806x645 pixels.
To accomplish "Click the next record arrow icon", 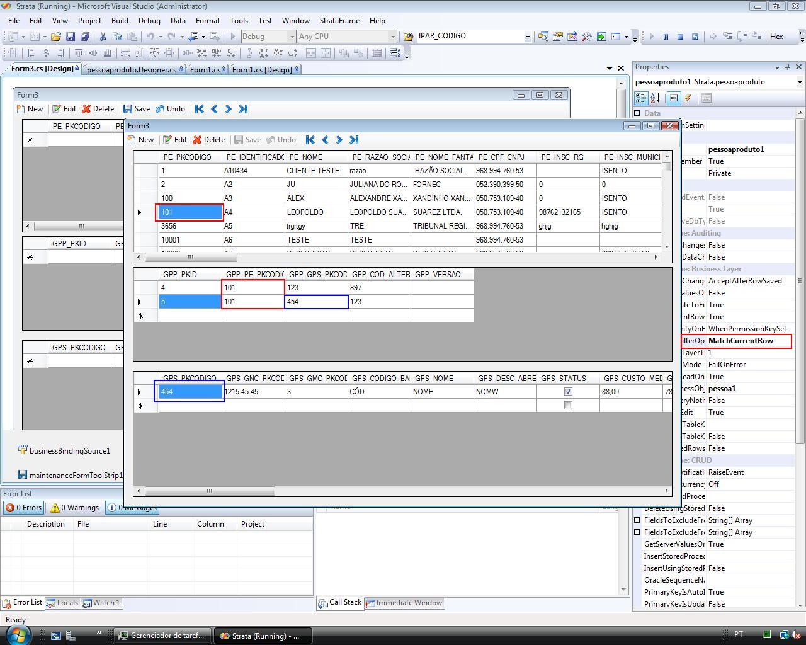I will coord(339,140).
